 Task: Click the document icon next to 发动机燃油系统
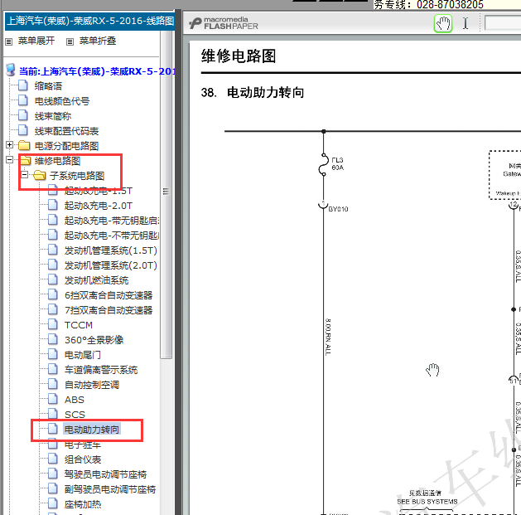pos(53,279)
